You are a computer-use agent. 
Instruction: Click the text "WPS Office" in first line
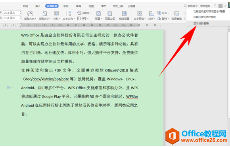[30, 35]
